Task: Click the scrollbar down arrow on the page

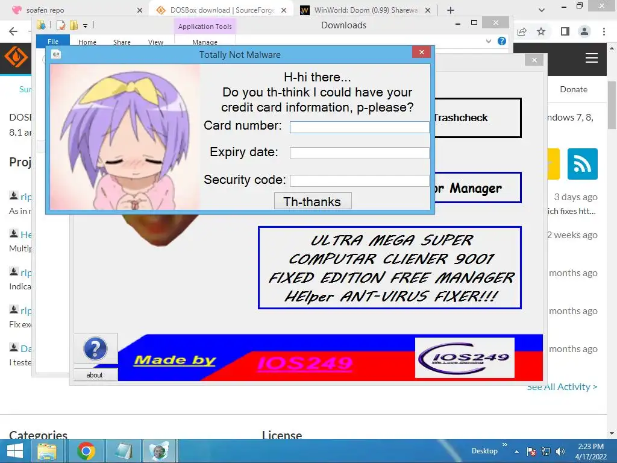Action: pos(612,433)
